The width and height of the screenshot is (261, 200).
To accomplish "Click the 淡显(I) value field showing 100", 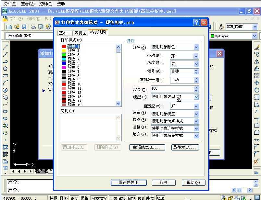I will pos(172,89).
